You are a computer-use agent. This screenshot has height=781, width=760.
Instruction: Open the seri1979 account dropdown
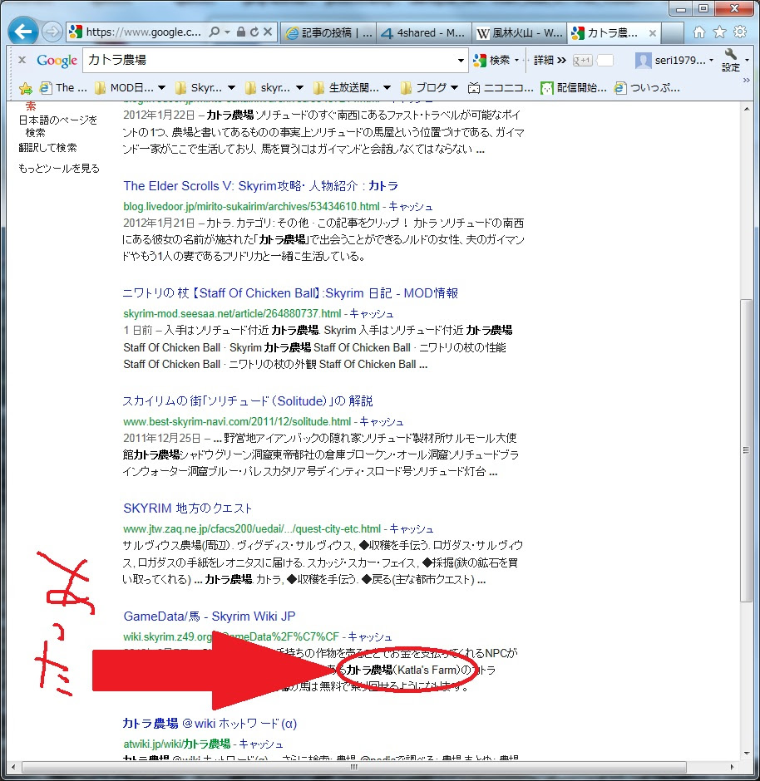pyautogui.click(x=711, y=61)
